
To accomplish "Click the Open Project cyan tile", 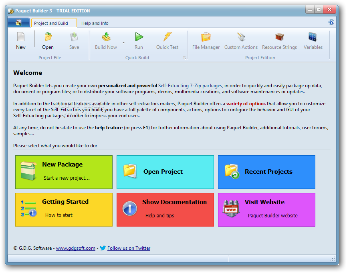I will click(165, 172).
